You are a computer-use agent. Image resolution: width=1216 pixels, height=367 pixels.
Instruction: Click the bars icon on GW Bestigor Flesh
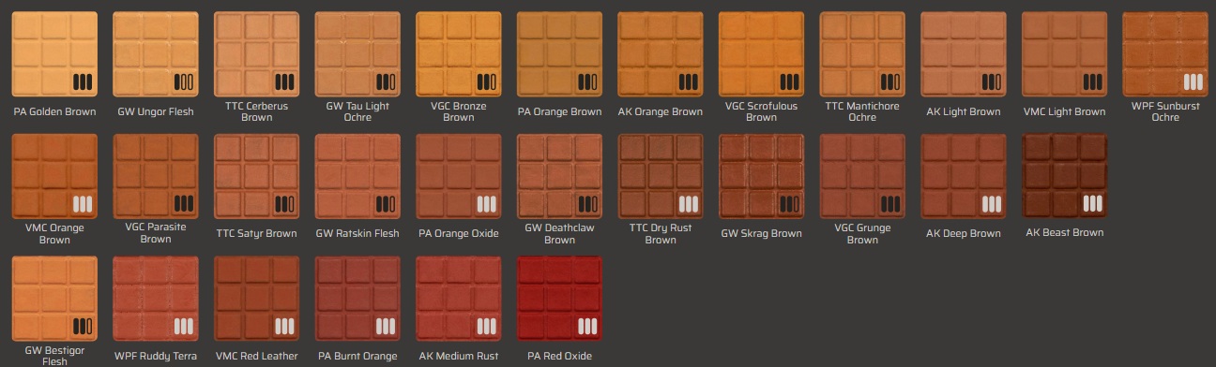click(84, 326)
